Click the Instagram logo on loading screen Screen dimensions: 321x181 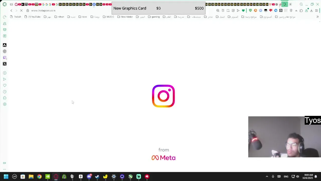(x=164, y=96)
